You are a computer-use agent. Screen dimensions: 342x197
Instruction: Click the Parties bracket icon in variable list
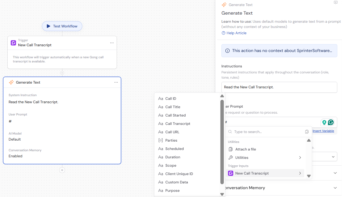pos(160,140)
